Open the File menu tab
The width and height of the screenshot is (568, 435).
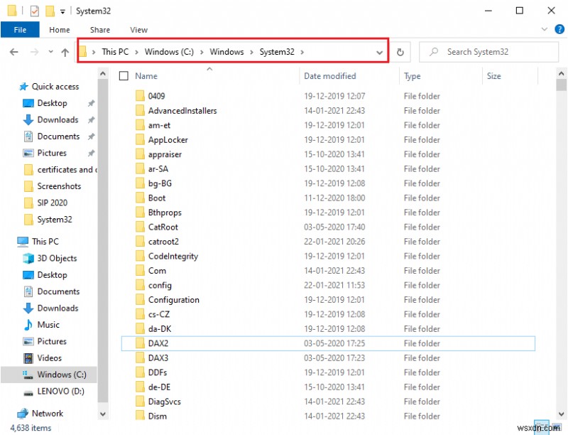[20, 30]
